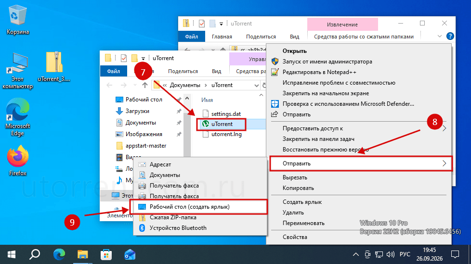The height and width of the screenshot is (264, 471).
Task: Choose Исправление проблем с совместимостью
Action: [x=359, y=83]
